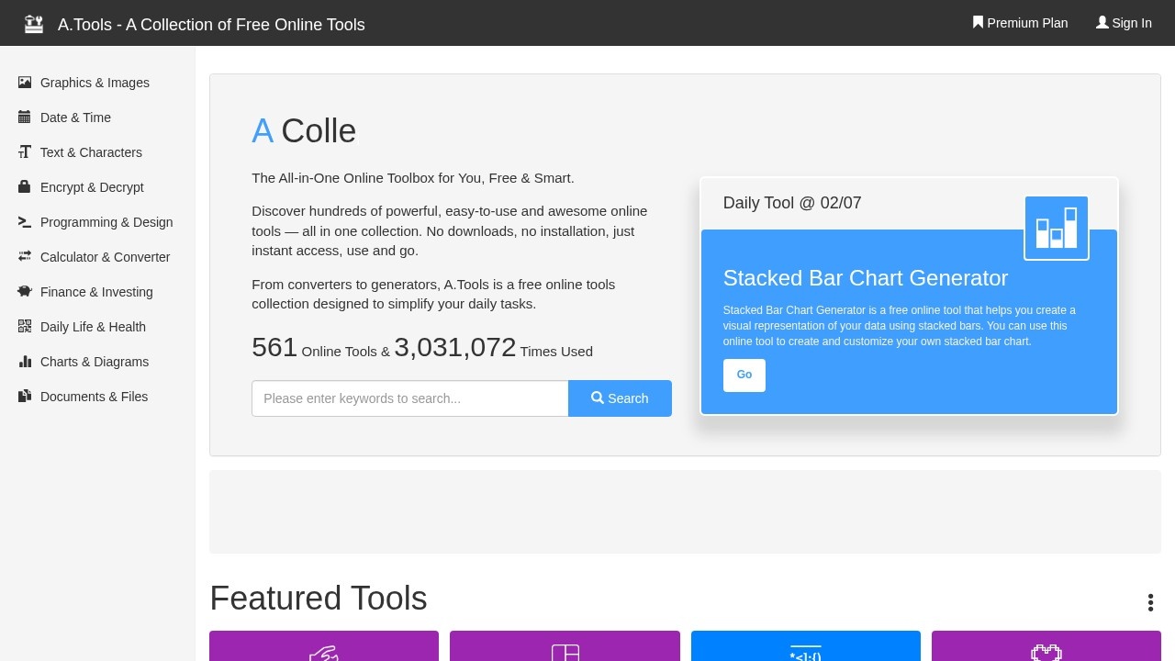Click the Finance & Investing piggy bank icon
1175x661 pixels.
coord(25,292)
